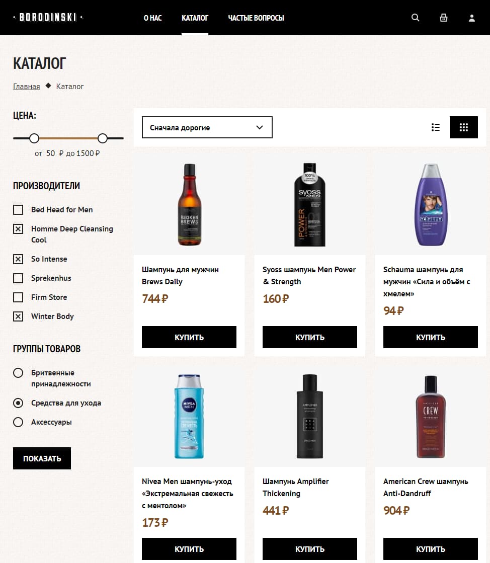Select the Аксессуары product group
This screenshot has width=490, height=563.
point(18,422)
